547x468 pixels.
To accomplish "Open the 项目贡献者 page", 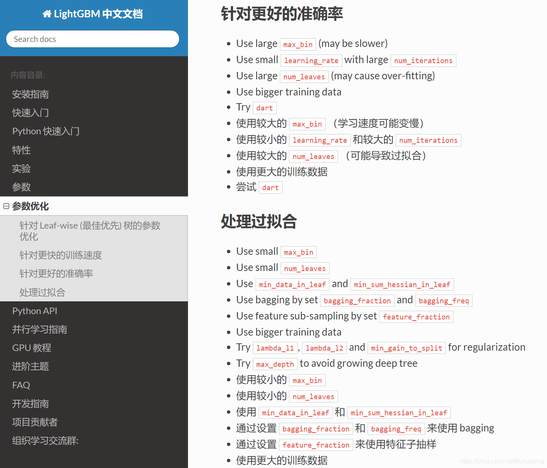I will pyautogui.click(x=35, y=422).
